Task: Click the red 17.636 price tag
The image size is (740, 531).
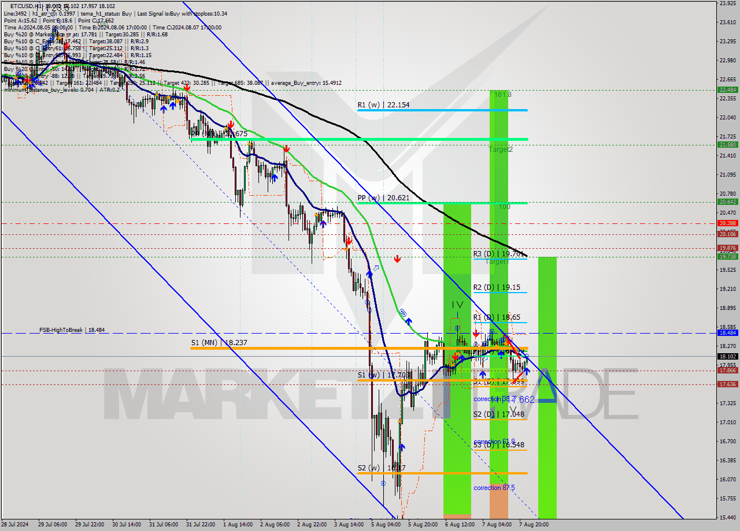Action: [727, 384]
